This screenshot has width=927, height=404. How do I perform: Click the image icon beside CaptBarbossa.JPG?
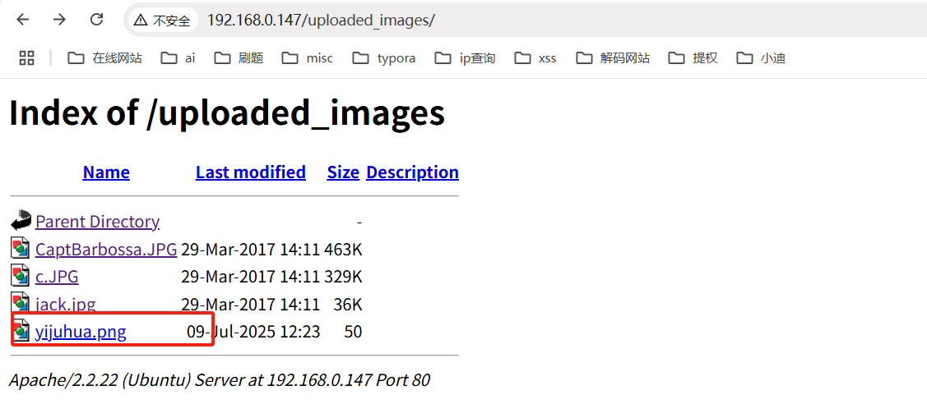(21, 249)
